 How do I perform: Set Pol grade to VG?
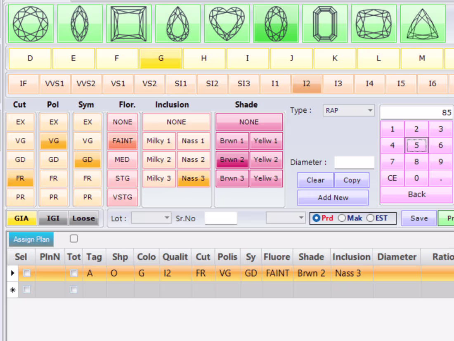click(x=54, y=141)
